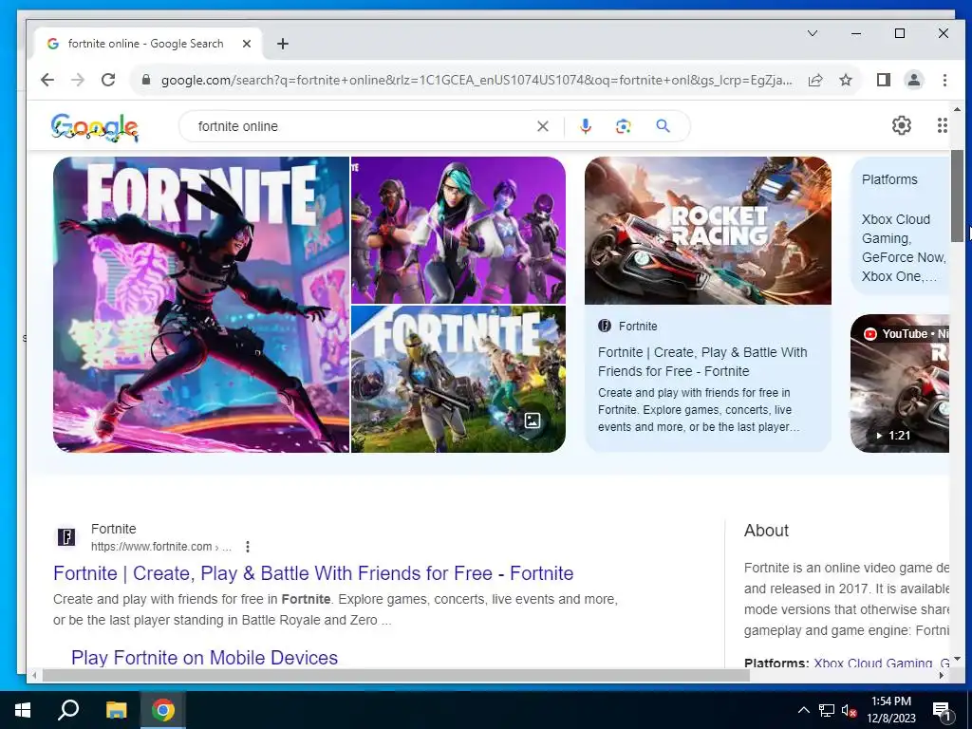The image size is (972, 729).
Task: Submit search with magnifier icon
Action: [663, 126]
